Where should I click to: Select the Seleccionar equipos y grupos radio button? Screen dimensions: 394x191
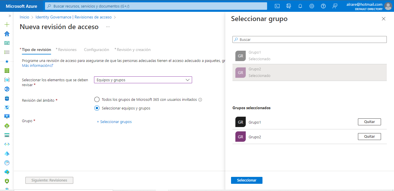tap(97, 108)
